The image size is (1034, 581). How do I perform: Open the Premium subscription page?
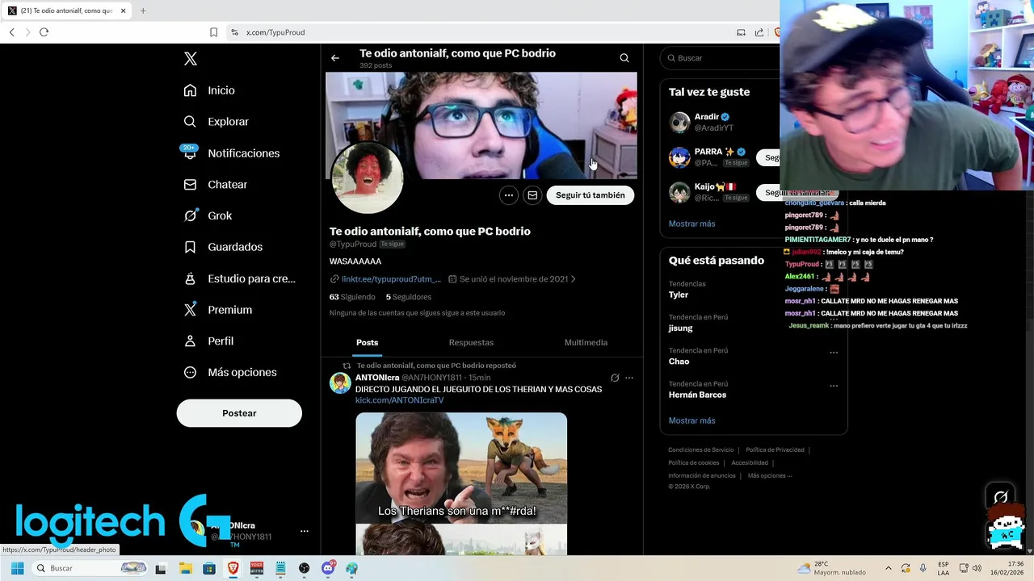[218, 310]
